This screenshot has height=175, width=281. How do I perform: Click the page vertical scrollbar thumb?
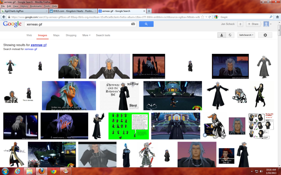pos(279,30)
